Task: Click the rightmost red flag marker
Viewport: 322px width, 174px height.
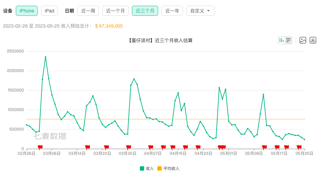Action: click(299, 147)
